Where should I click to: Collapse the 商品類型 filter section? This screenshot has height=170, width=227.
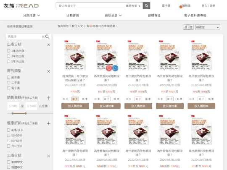(x=48, y=71)
